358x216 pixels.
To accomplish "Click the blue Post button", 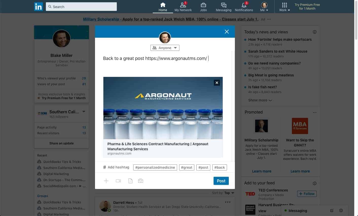I will click(221, 181).
